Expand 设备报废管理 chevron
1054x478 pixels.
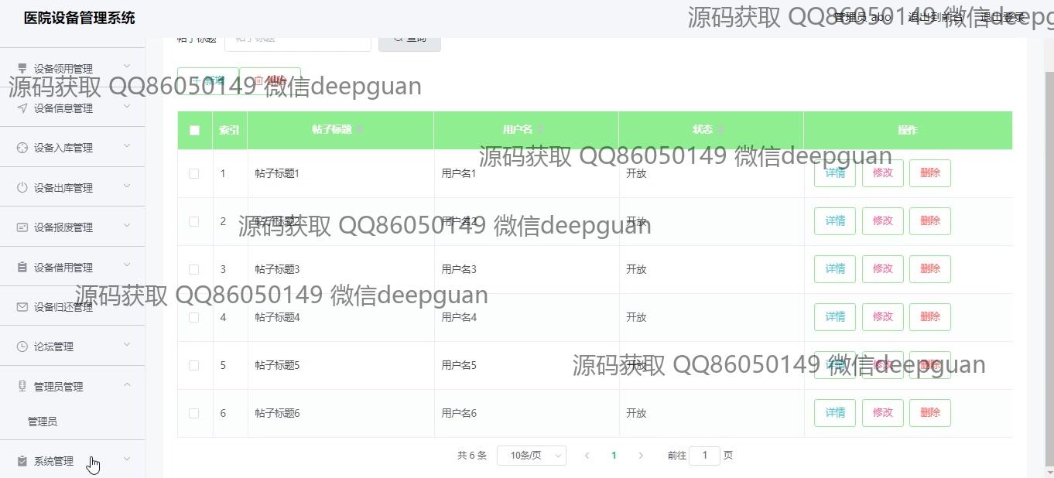pyautogui.click(x=127, y=225)
